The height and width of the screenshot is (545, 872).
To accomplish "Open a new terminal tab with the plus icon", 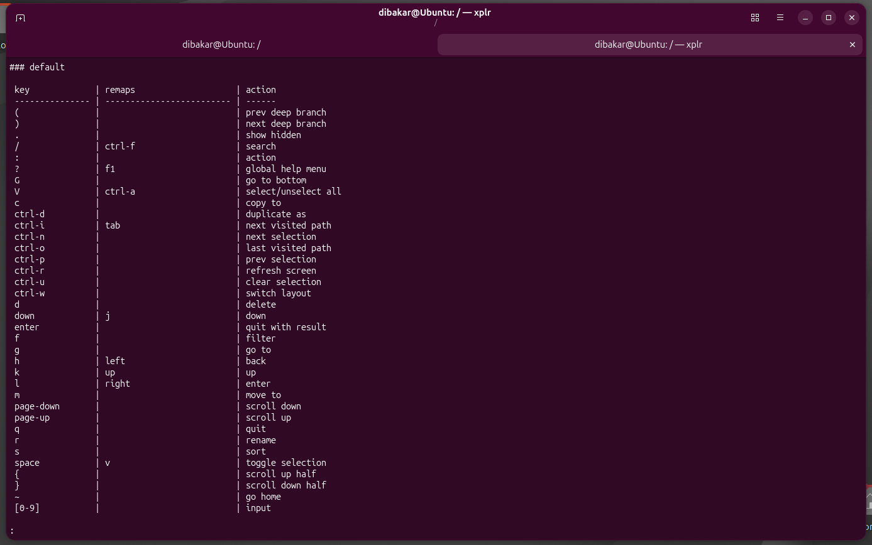I will pyautogui.click(x=21, y=18).
